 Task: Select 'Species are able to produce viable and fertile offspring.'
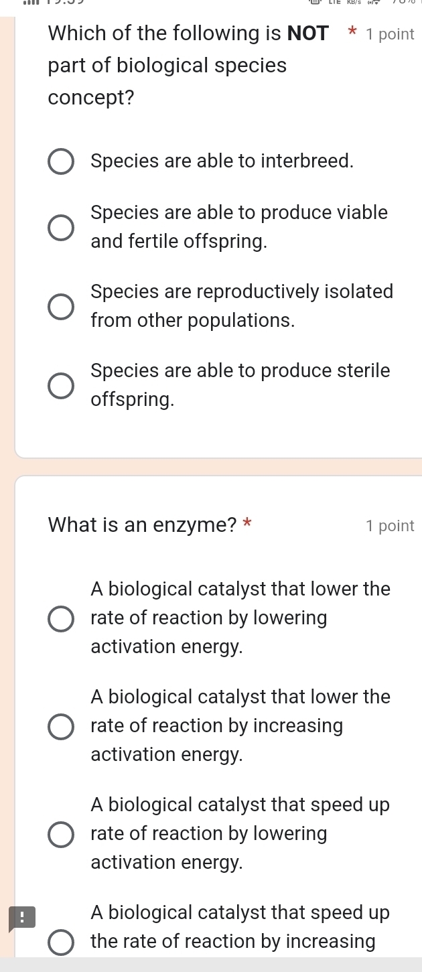pos(61,228)
